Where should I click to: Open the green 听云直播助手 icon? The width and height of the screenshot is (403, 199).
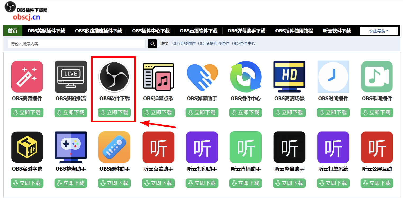tap(246, 147)
